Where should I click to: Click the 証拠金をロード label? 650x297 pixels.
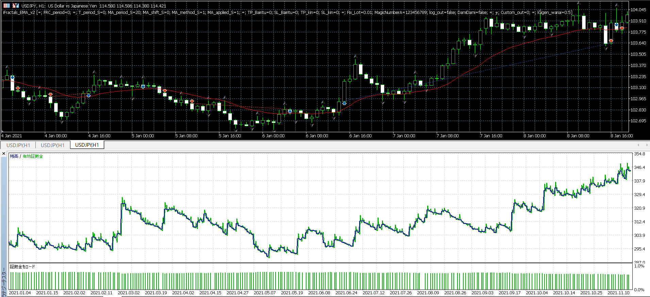coord(22,267)
